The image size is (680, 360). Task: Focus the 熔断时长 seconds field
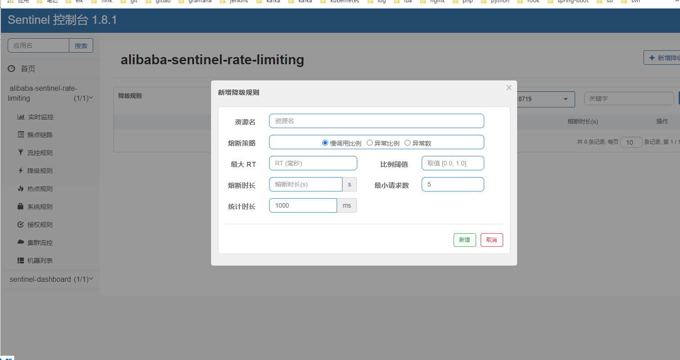tap(306, 184)
